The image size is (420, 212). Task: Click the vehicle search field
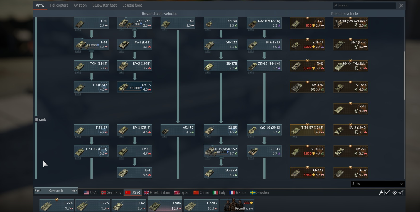point(364,5)
